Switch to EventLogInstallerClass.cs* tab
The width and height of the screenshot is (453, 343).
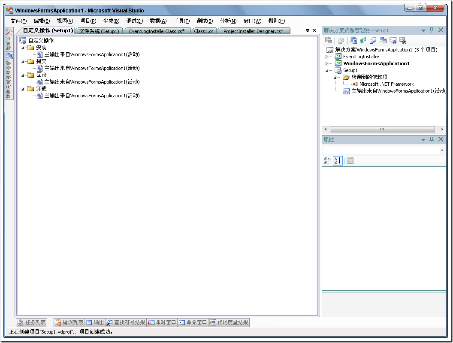click(x=157, y=31)
